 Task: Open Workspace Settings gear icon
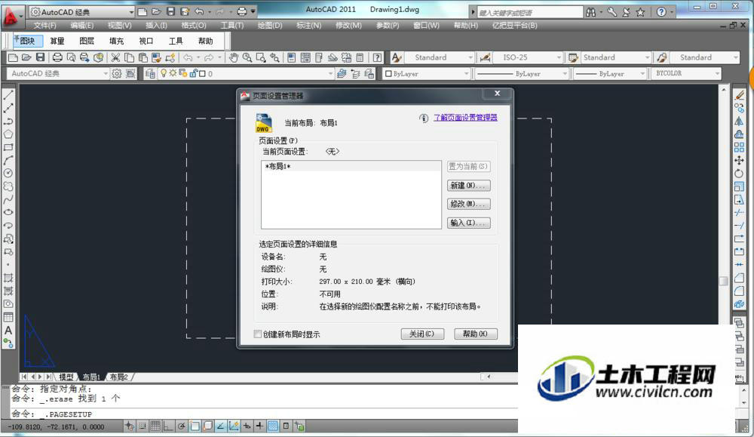(x=116, y=74)
